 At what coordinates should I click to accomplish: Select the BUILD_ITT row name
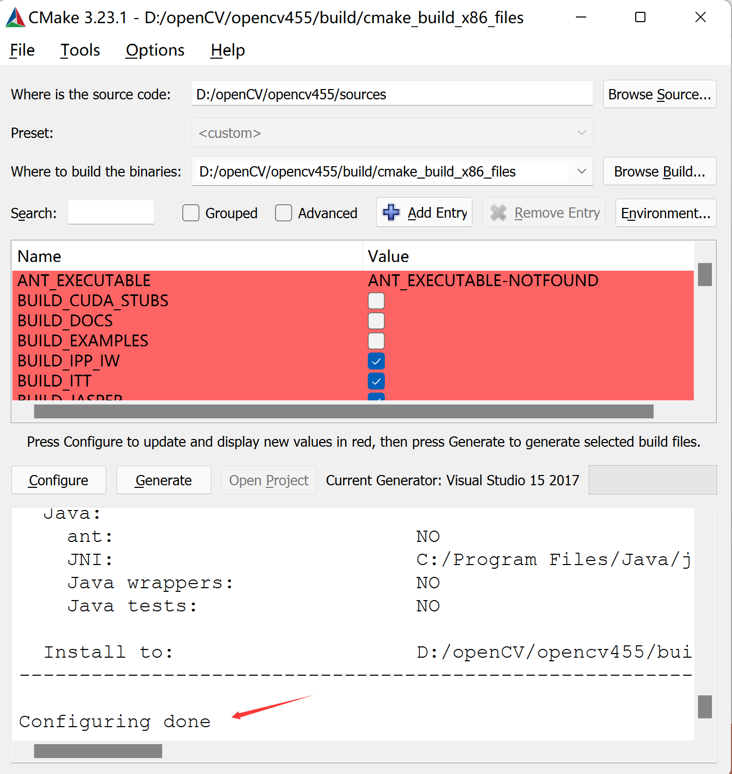coord(55,381)
